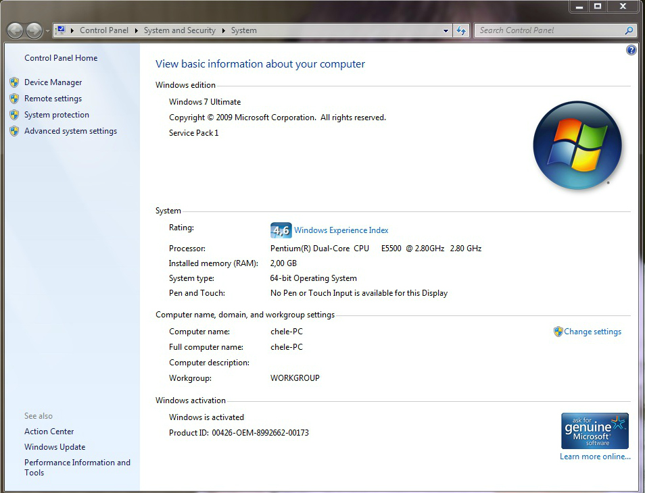
Task: Open the Windows Experience Index link
Action: point(341,230)
